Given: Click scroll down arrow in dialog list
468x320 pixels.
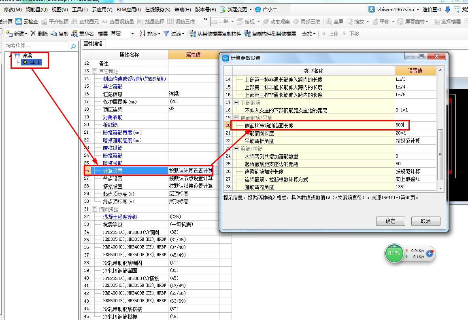Looking at the screenshot, I should click(x=440, y=189).
